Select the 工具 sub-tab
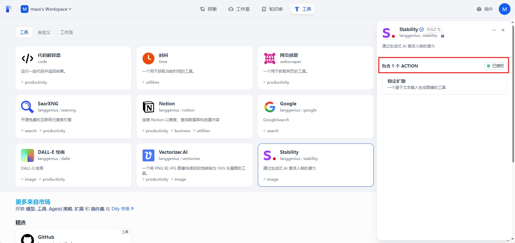Image resolution: width=515 pixels, height=243 pixels. click(24, 32)
